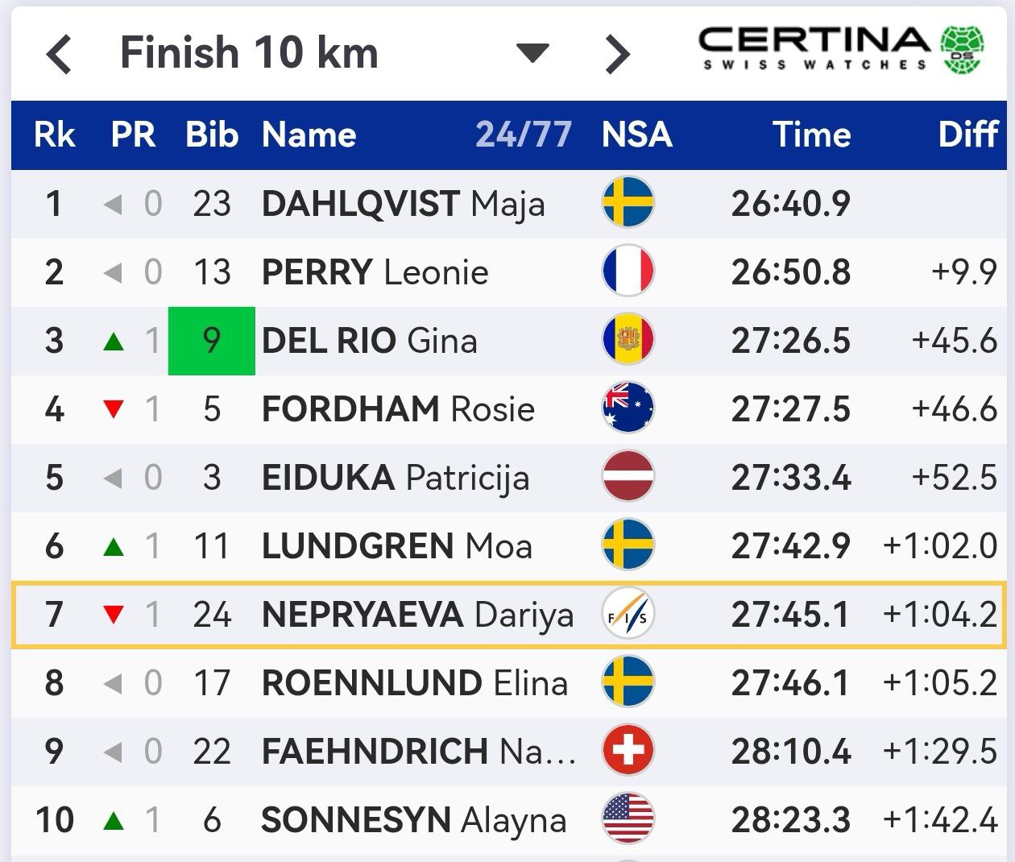The height and width of the screenshot is (862, 1015).
Task: Click Australia flag beside Fordham Rosie
Action: coord(628,408)
